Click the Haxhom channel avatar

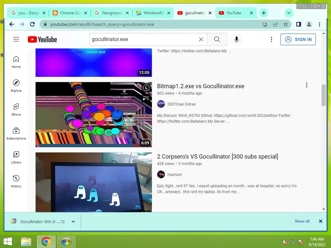(161, 174)
